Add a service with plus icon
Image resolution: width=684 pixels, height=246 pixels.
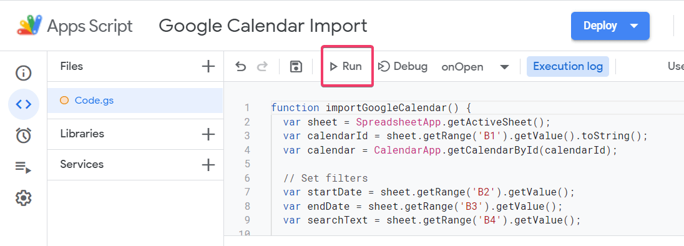click(x=208, y=165)
